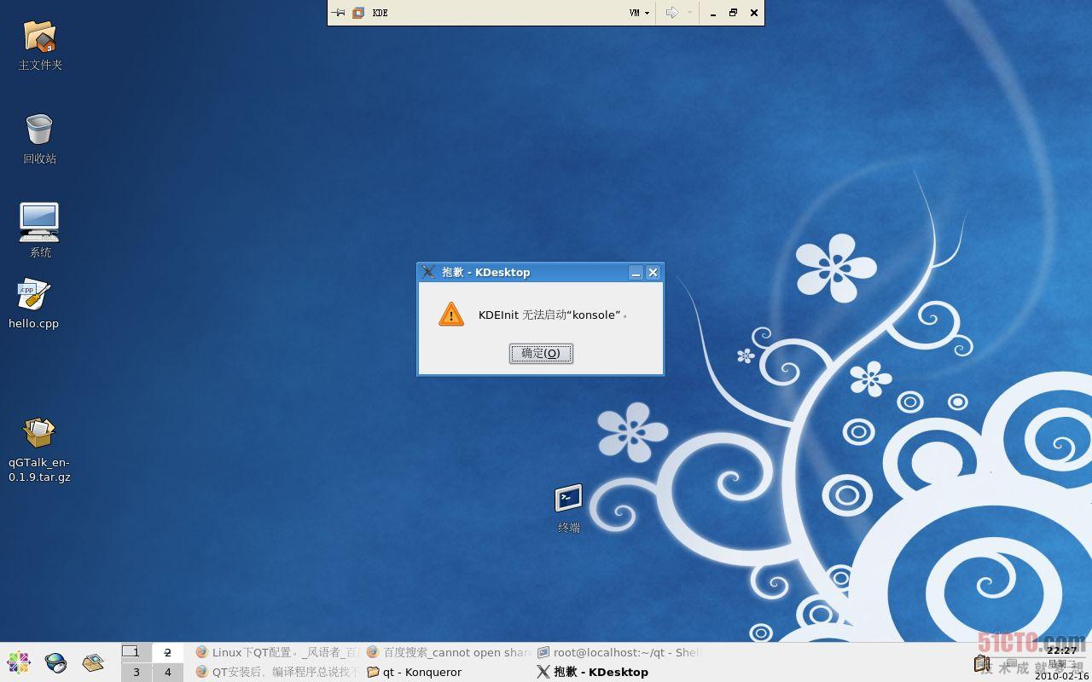The width and height of the screenshot is (1092, 682).
Task: Switch to virtual desktop 4 in the pager
Action: coord(167,672)
